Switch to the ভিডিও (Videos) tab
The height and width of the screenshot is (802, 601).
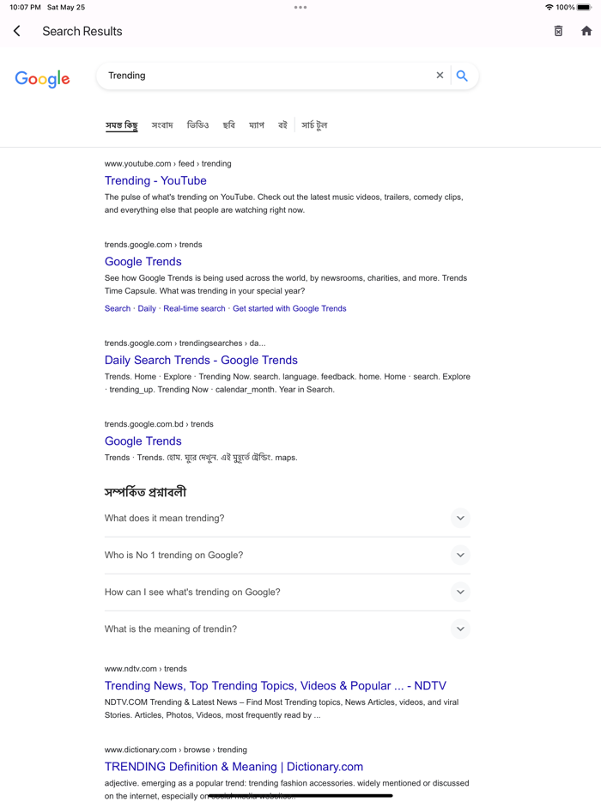coord(198,125)
